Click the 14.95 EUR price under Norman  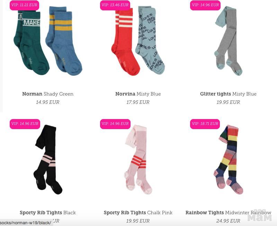[48, 102]
